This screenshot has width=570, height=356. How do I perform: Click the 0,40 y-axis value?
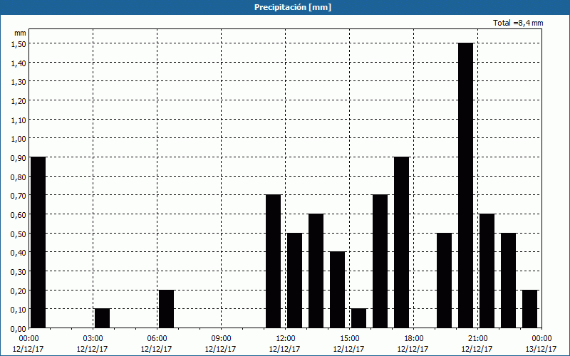pos(19,253)
